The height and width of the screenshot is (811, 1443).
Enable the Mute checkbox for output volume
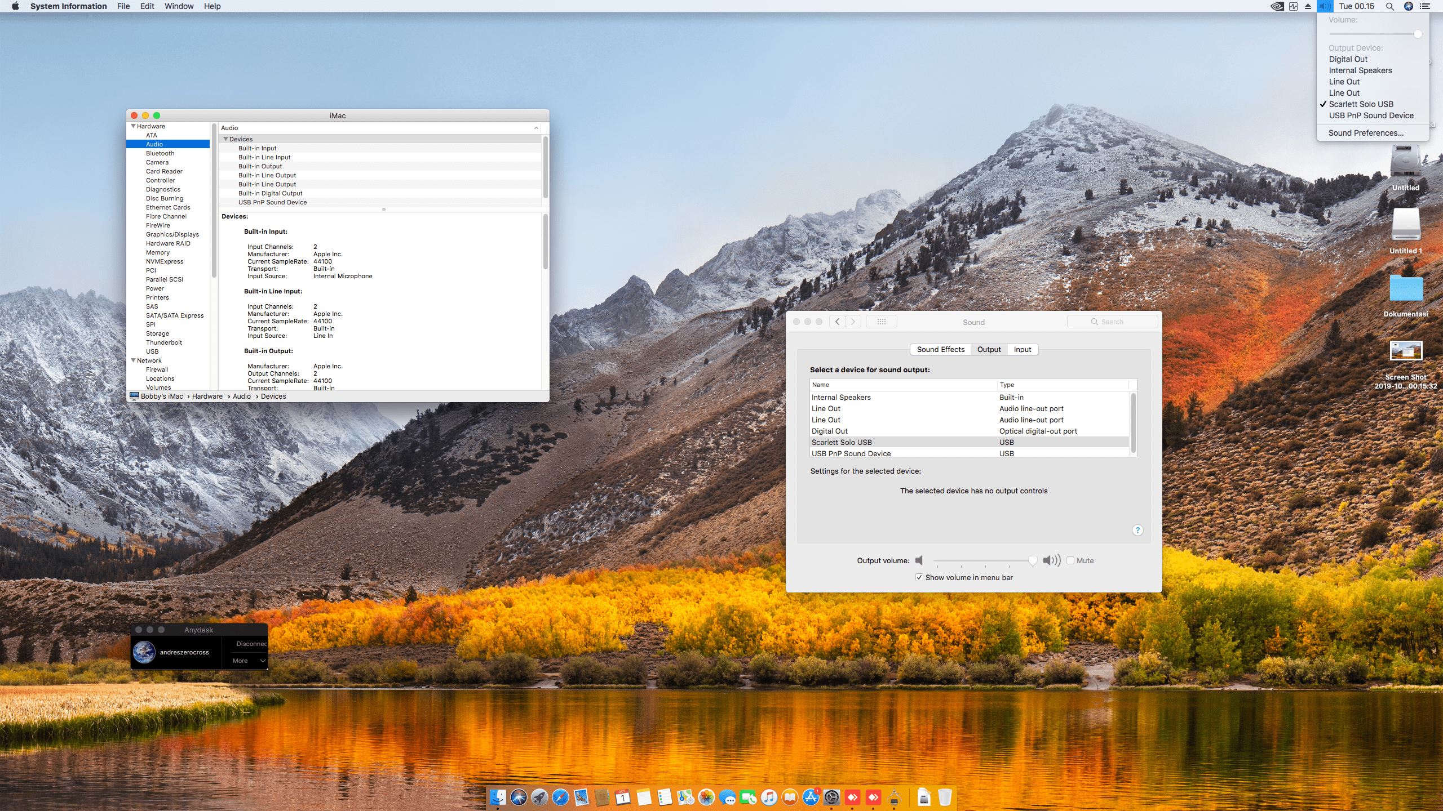pos(1070,560)
